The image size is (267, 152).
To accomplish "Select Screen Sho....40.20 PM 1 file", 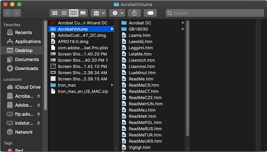I will [81, 60].
